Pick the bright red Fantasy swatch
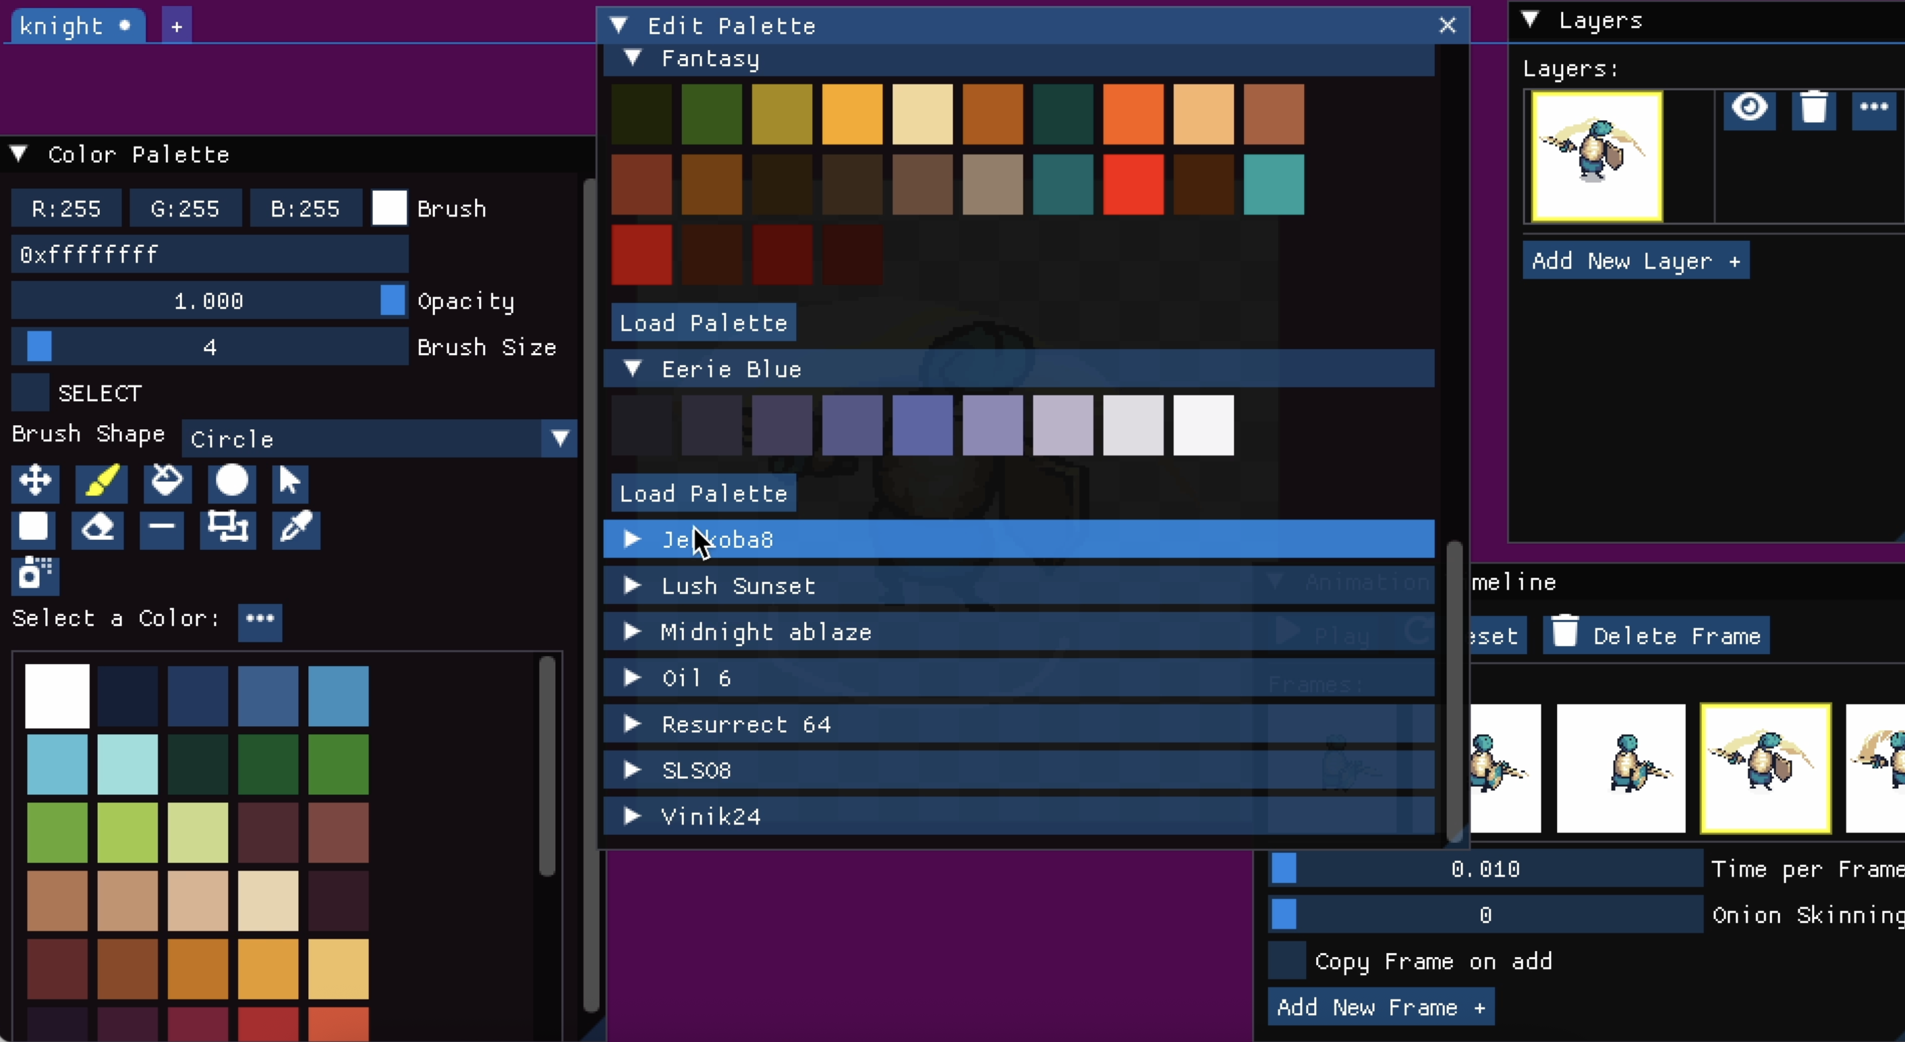 (1133, 184)
